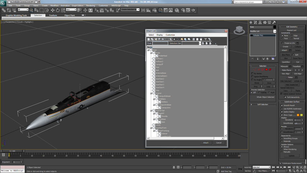The image size is (307, 173).
Task: Select the Rotate tool in main toolbar
Action: 57,10
